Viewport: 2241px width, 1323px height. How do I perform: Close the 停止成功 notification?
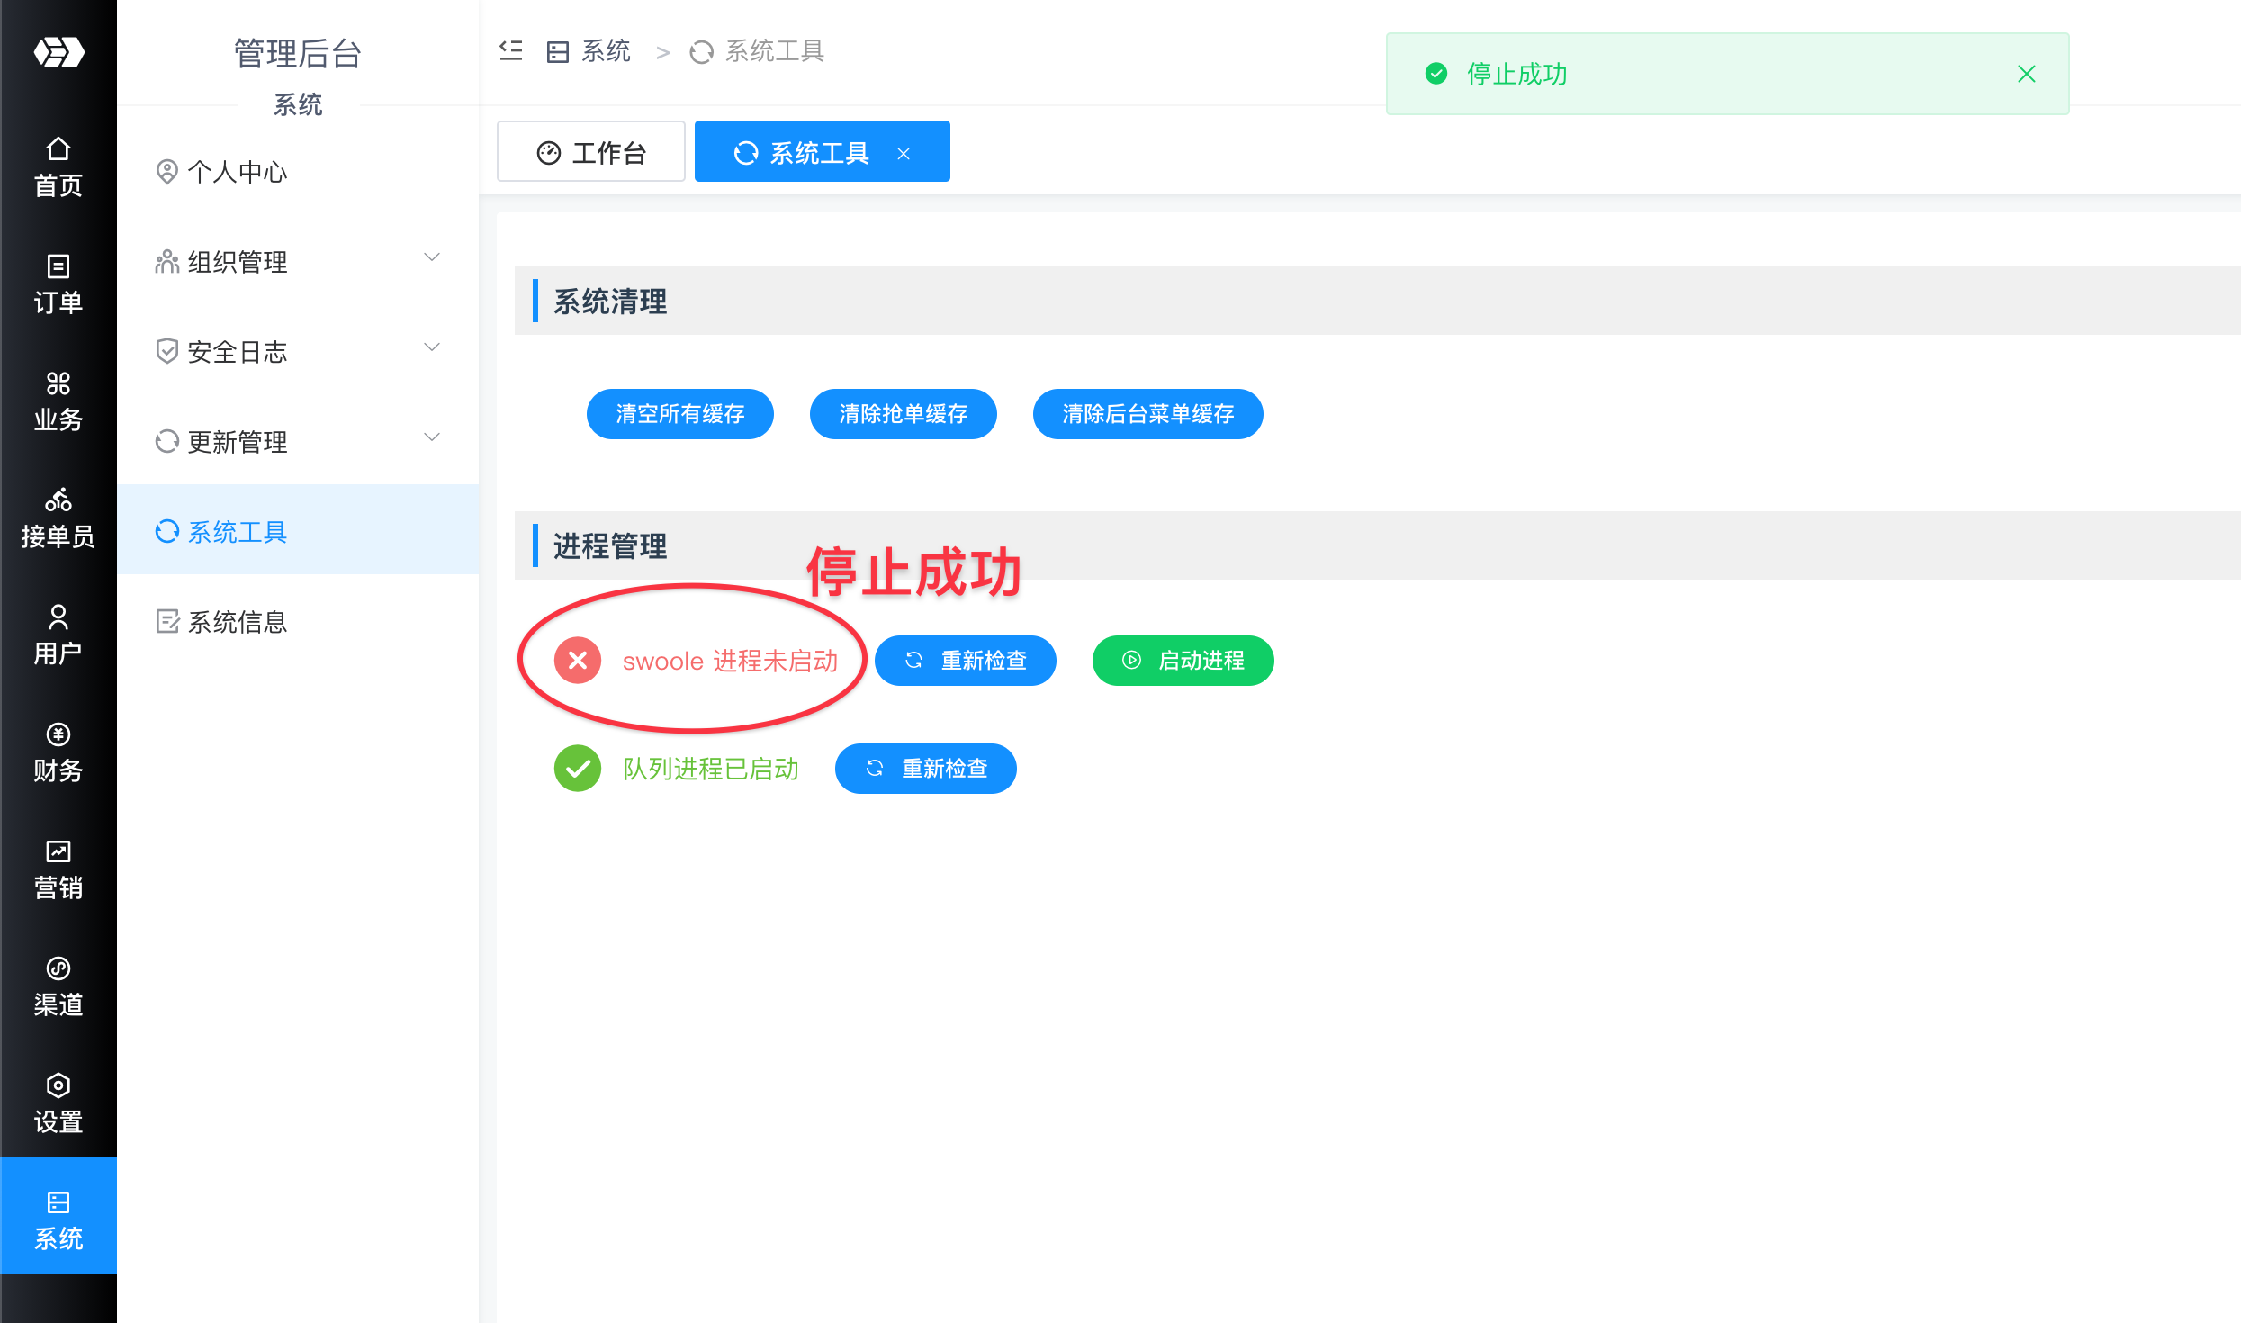[x=2027, y=74]
